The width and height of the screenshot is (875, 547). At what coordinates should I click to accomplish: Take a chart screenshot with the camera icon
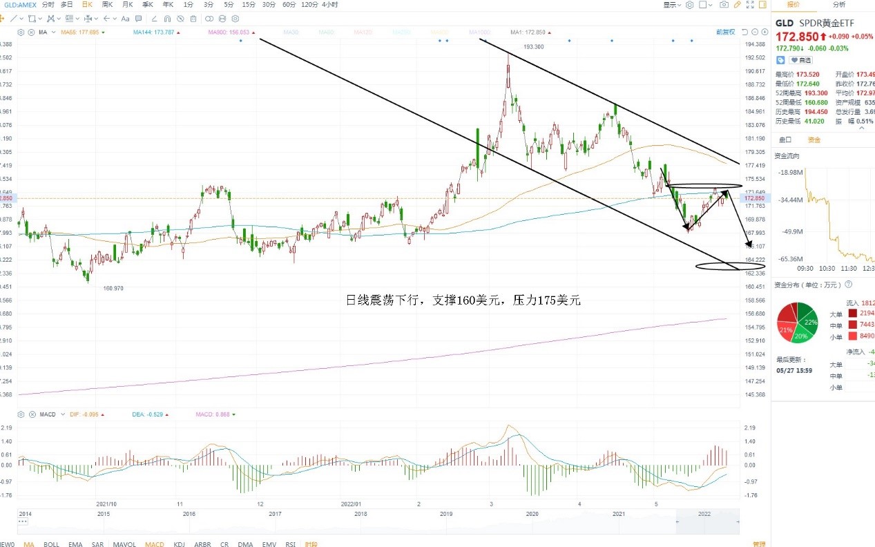724,5
